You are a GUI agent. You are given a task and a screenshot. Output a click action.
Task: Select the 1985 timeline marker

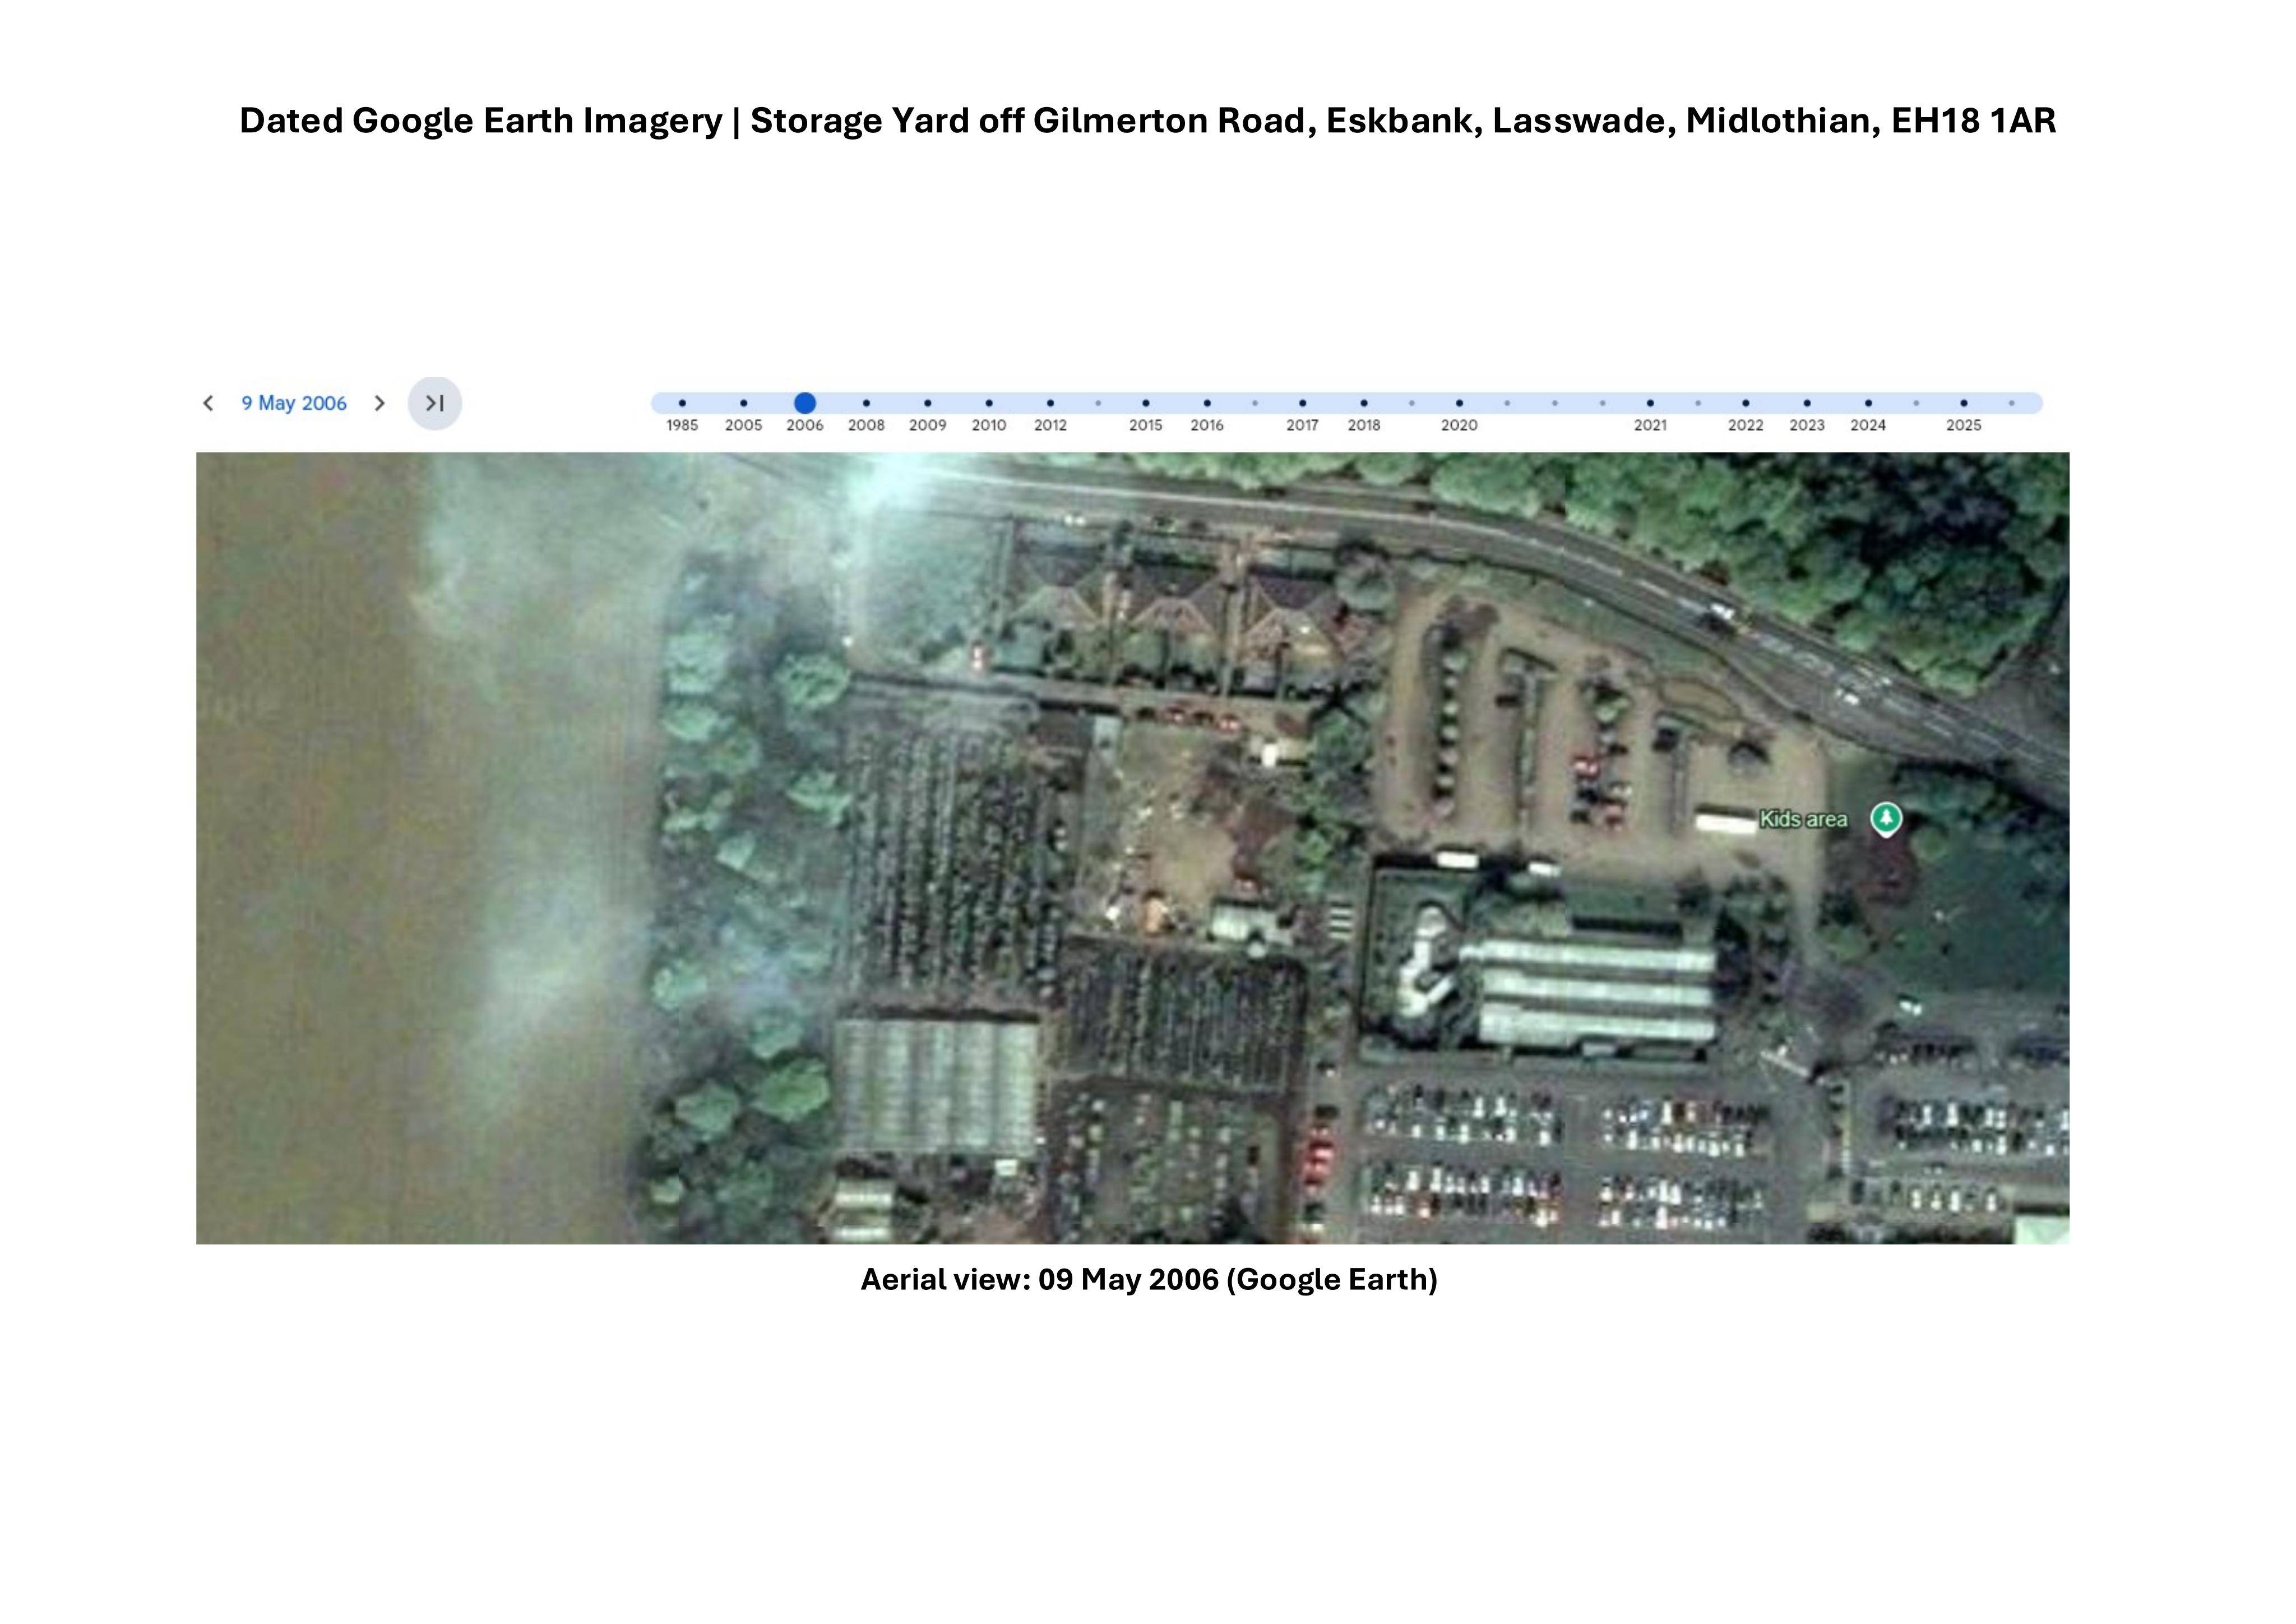point(682,403)
